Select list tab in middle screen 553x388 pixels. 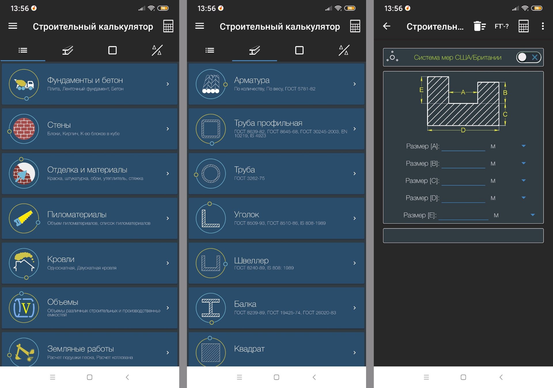pos(210,50)
